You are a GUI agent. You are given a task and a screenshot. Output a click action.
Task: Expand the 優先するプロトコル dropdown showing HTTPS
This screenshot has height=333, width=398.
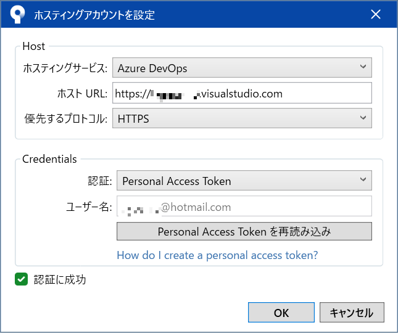[242, 118]
